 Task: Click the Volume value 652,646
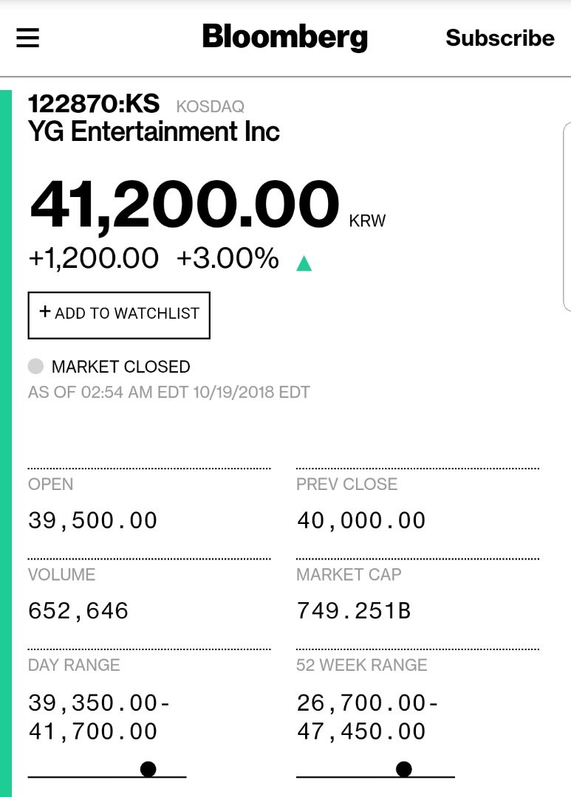(x=78, y=611)
